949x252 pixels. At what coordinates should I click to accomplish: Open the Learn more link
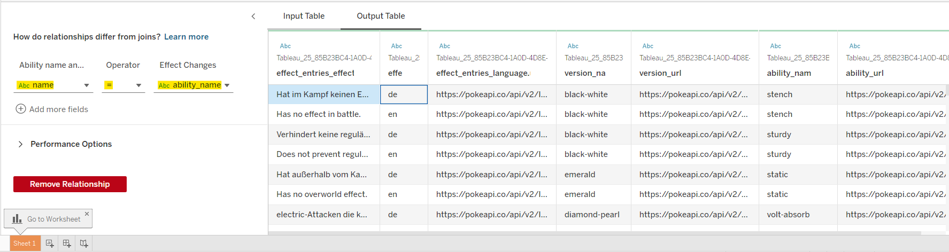186,37
